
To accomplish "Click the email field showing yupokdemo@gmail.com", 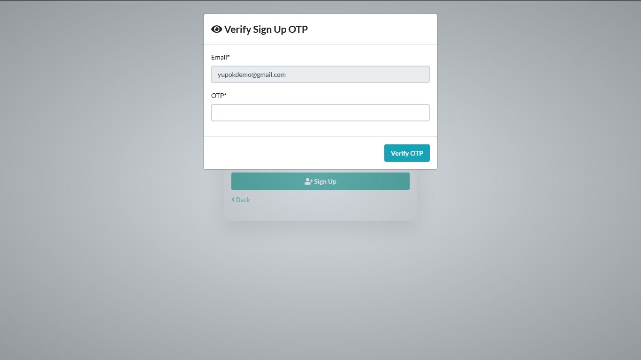I will pos(320,75).
